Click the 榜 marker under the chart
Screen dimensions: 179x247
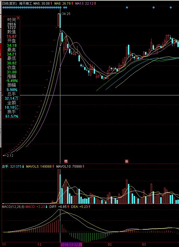[66, 161]
